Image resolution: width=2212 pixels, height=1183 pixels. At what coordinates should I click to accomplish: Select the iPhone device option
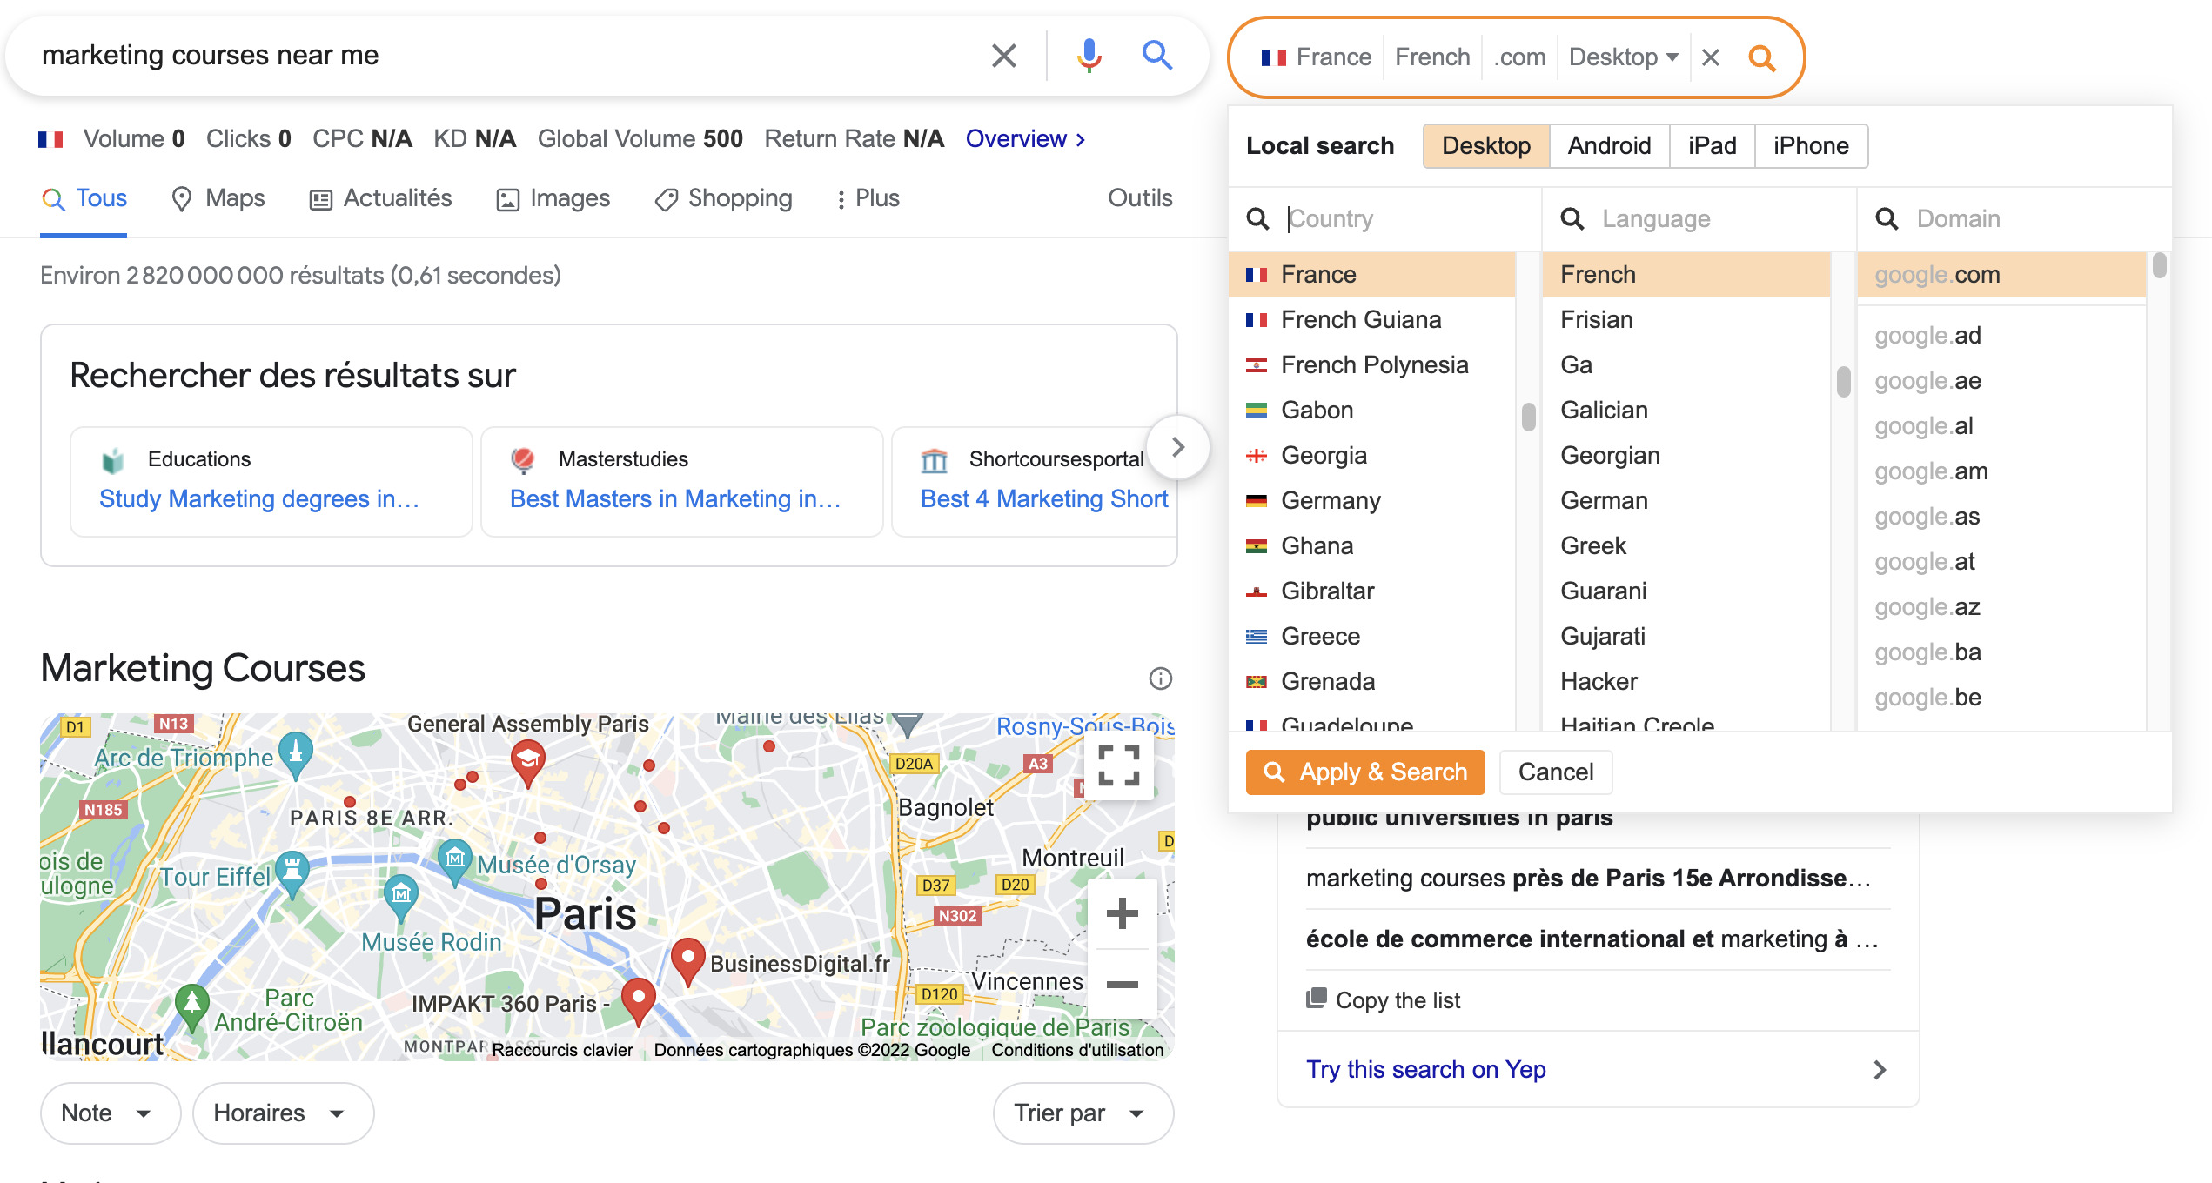coord(1811,145)
